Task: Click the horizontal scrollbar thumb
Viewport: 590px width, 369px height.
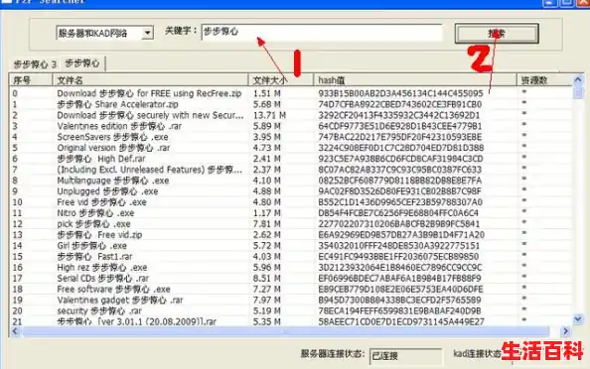Action: tap(286, 331)
